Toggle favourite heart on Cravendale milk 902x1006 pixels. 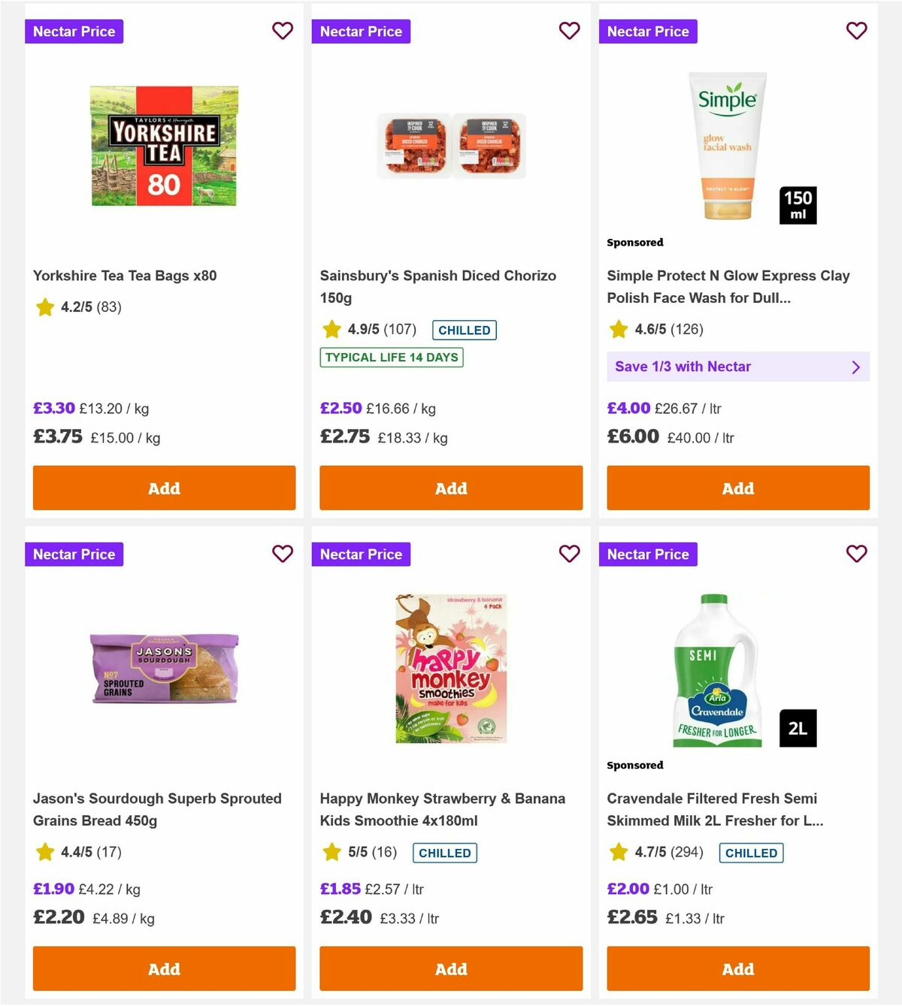click(x=856, y=554)
